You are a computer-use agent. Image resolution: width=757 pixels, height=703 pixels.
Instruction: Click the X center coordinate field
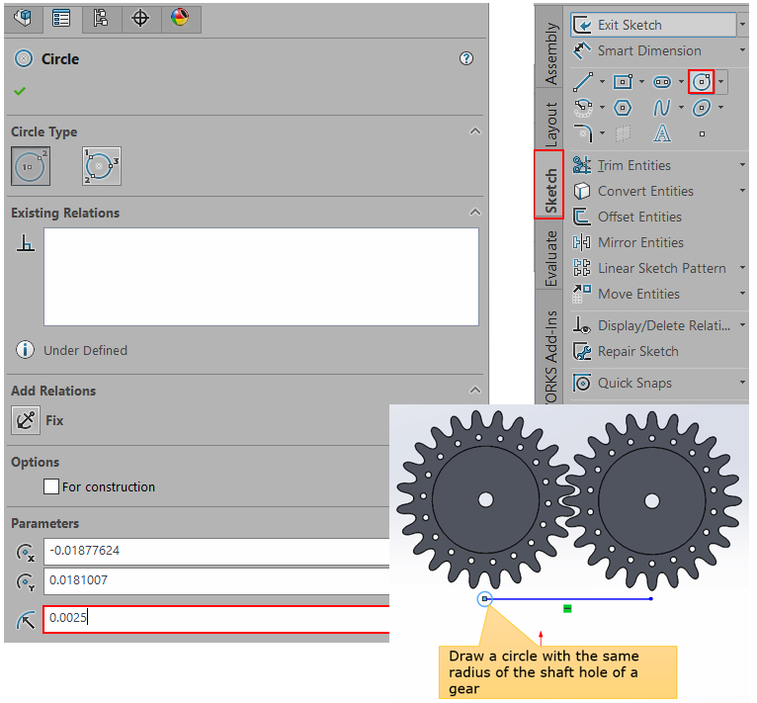(x=216, y=552)
